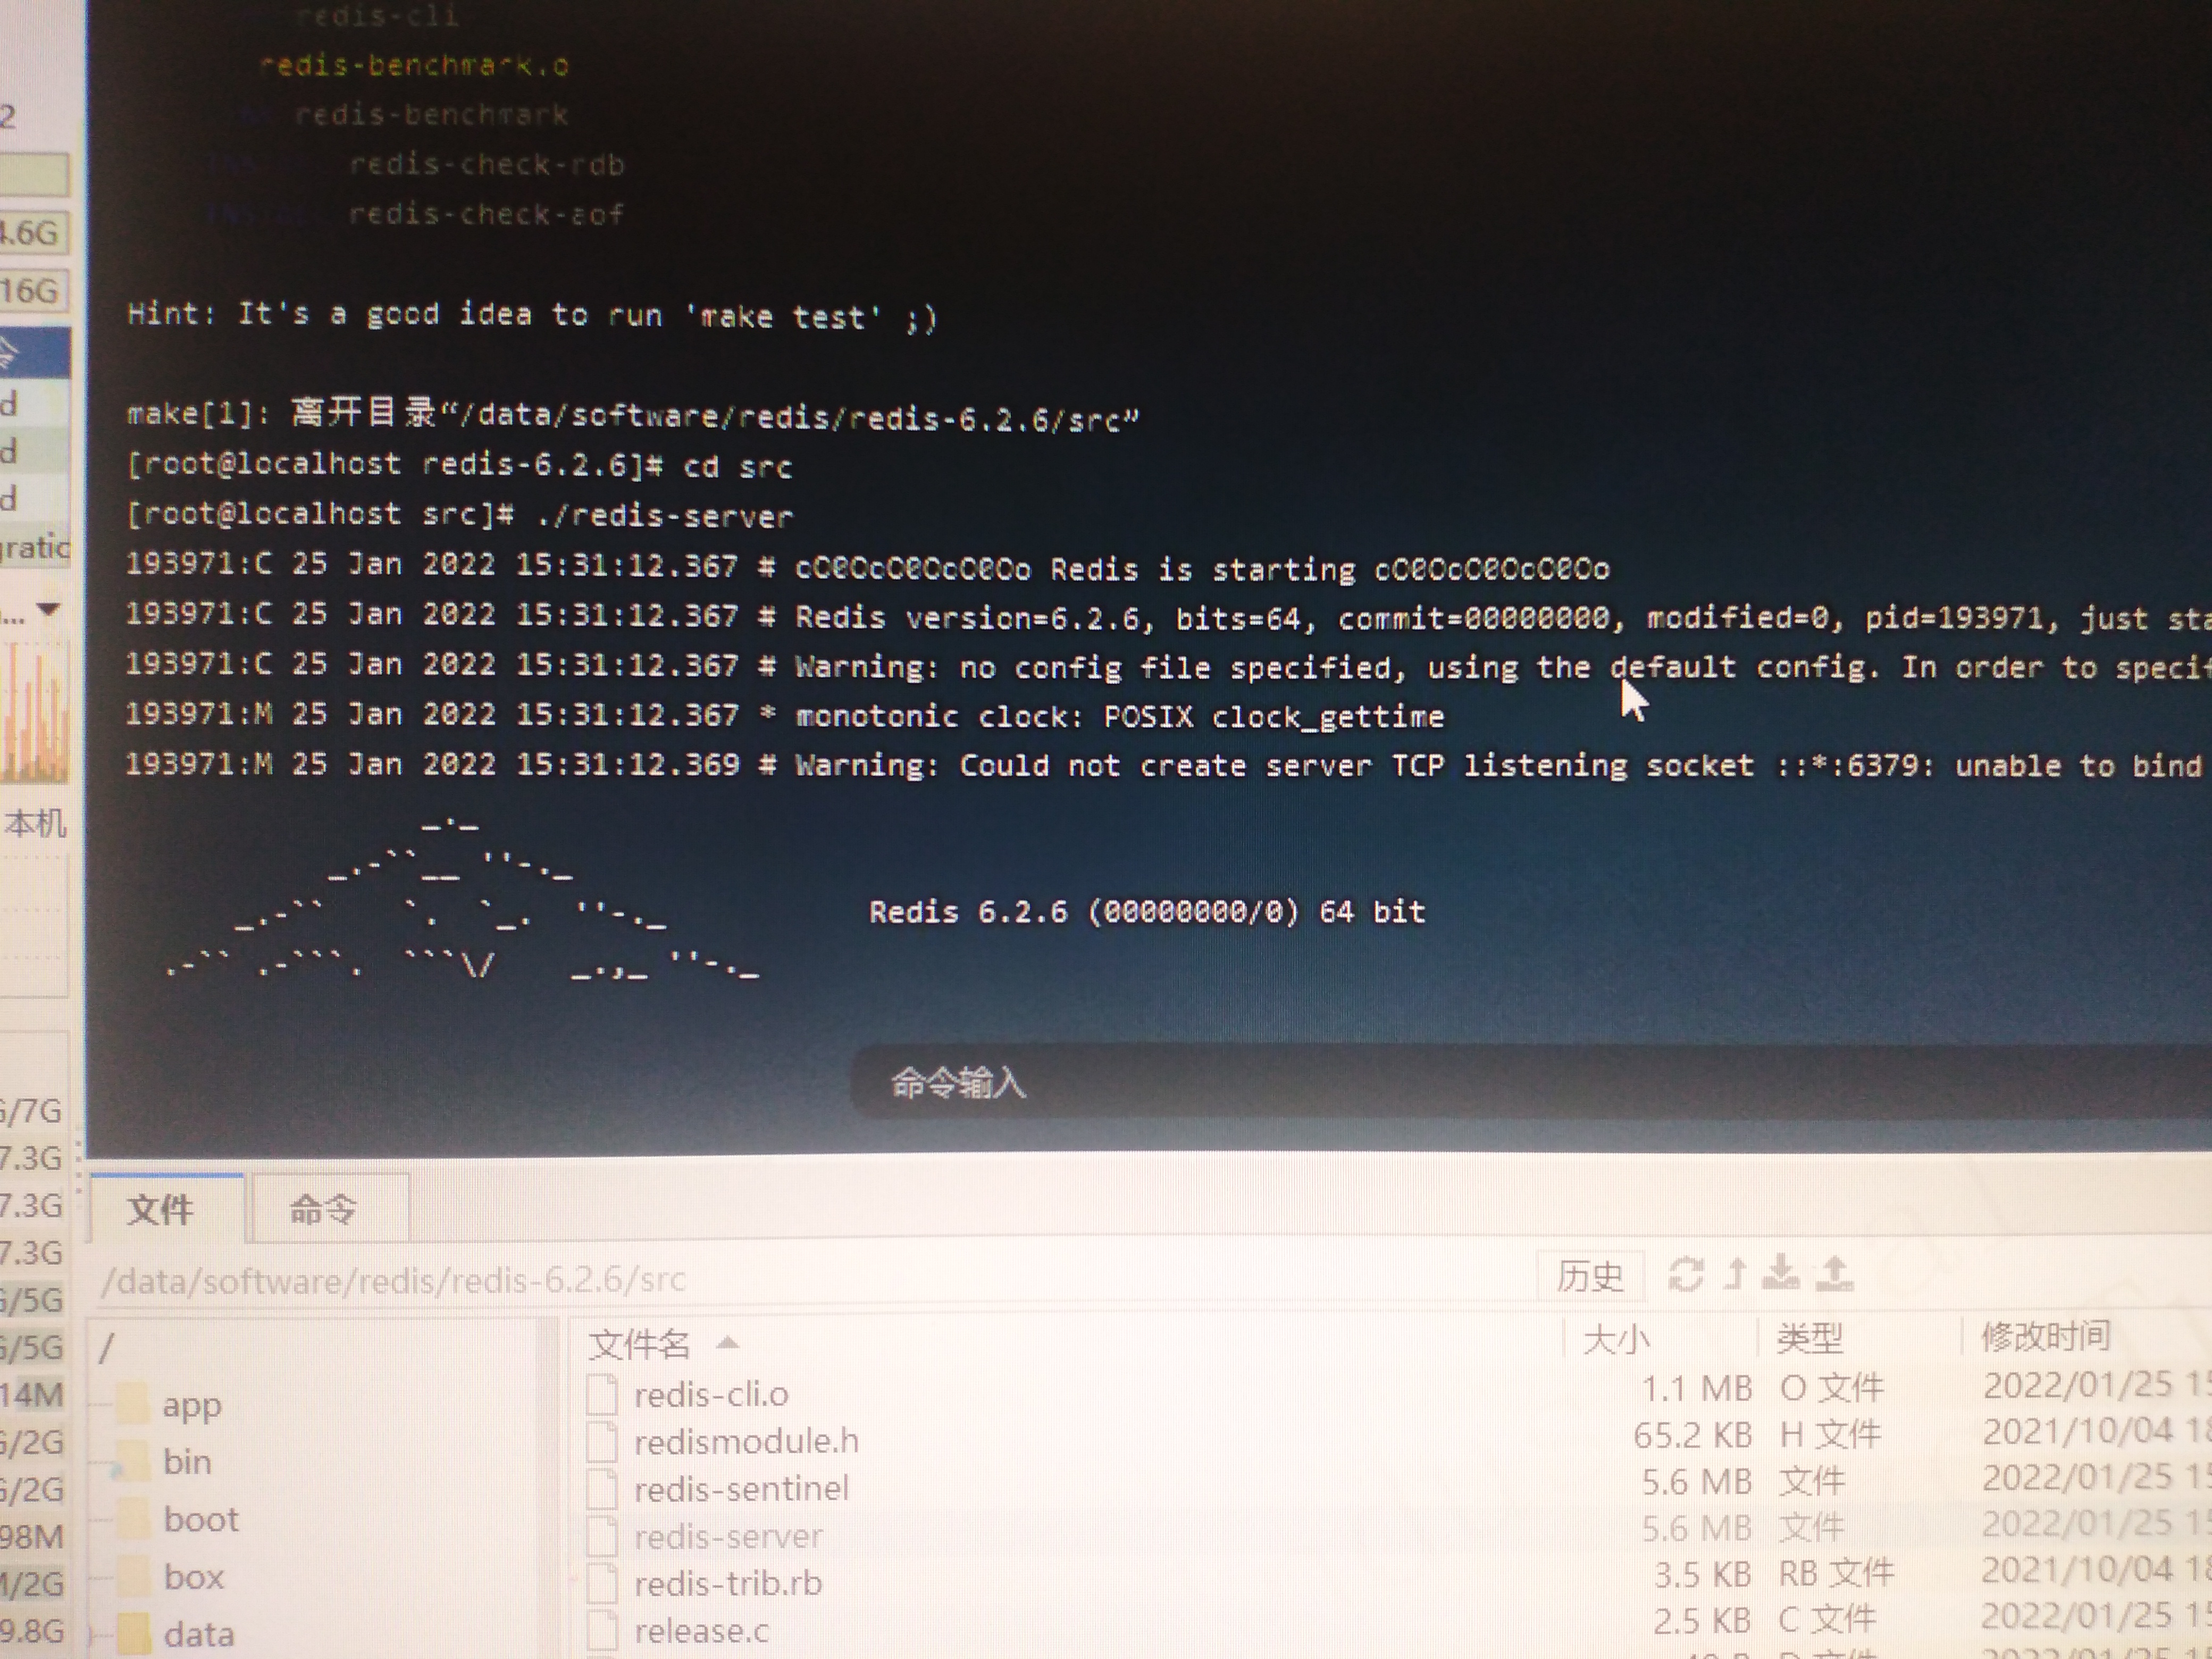Image resolution: width=2212 pixels, height=1659 pixels.
Task: Click the 本机 label in left sidebar
Action: (x=35, y=823)
